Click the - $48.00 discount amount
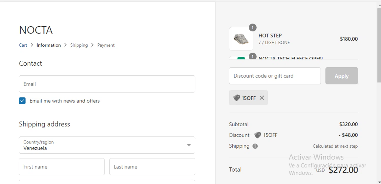The image size is (381, 184). [x=348, y=135]
